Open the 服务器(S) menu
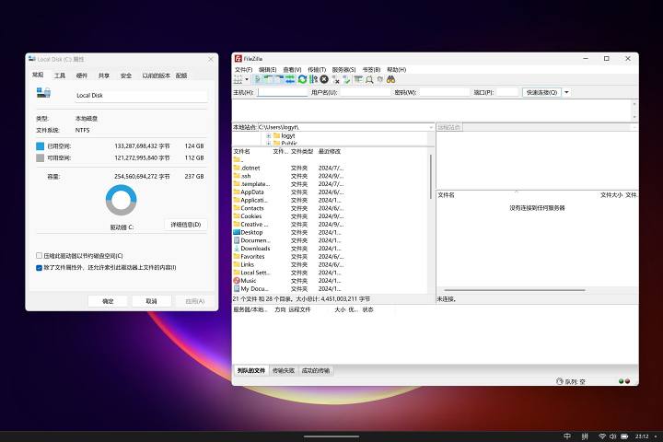This screenshot has width=663, height=442. point(343,69)
